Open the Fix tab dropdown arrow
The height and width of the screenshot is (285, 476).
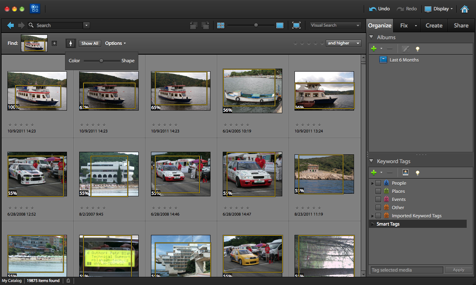[416, 26]
